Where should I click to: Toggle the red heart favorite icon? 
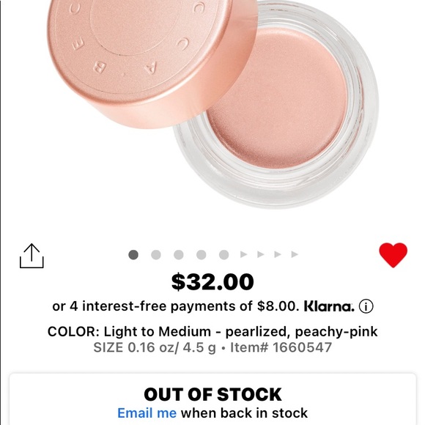393,255
